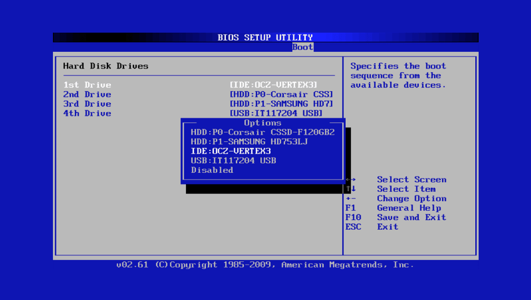
Task: Select the 1st Drive entry
Action: [87, 85]
